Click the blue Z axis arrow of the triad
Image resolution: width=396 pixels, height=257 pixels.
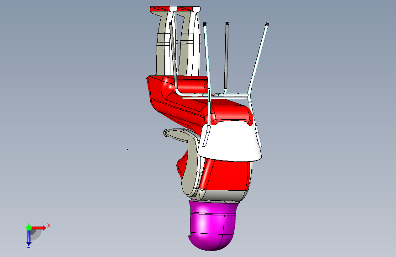pyautogui.click(x=29, y=237)
